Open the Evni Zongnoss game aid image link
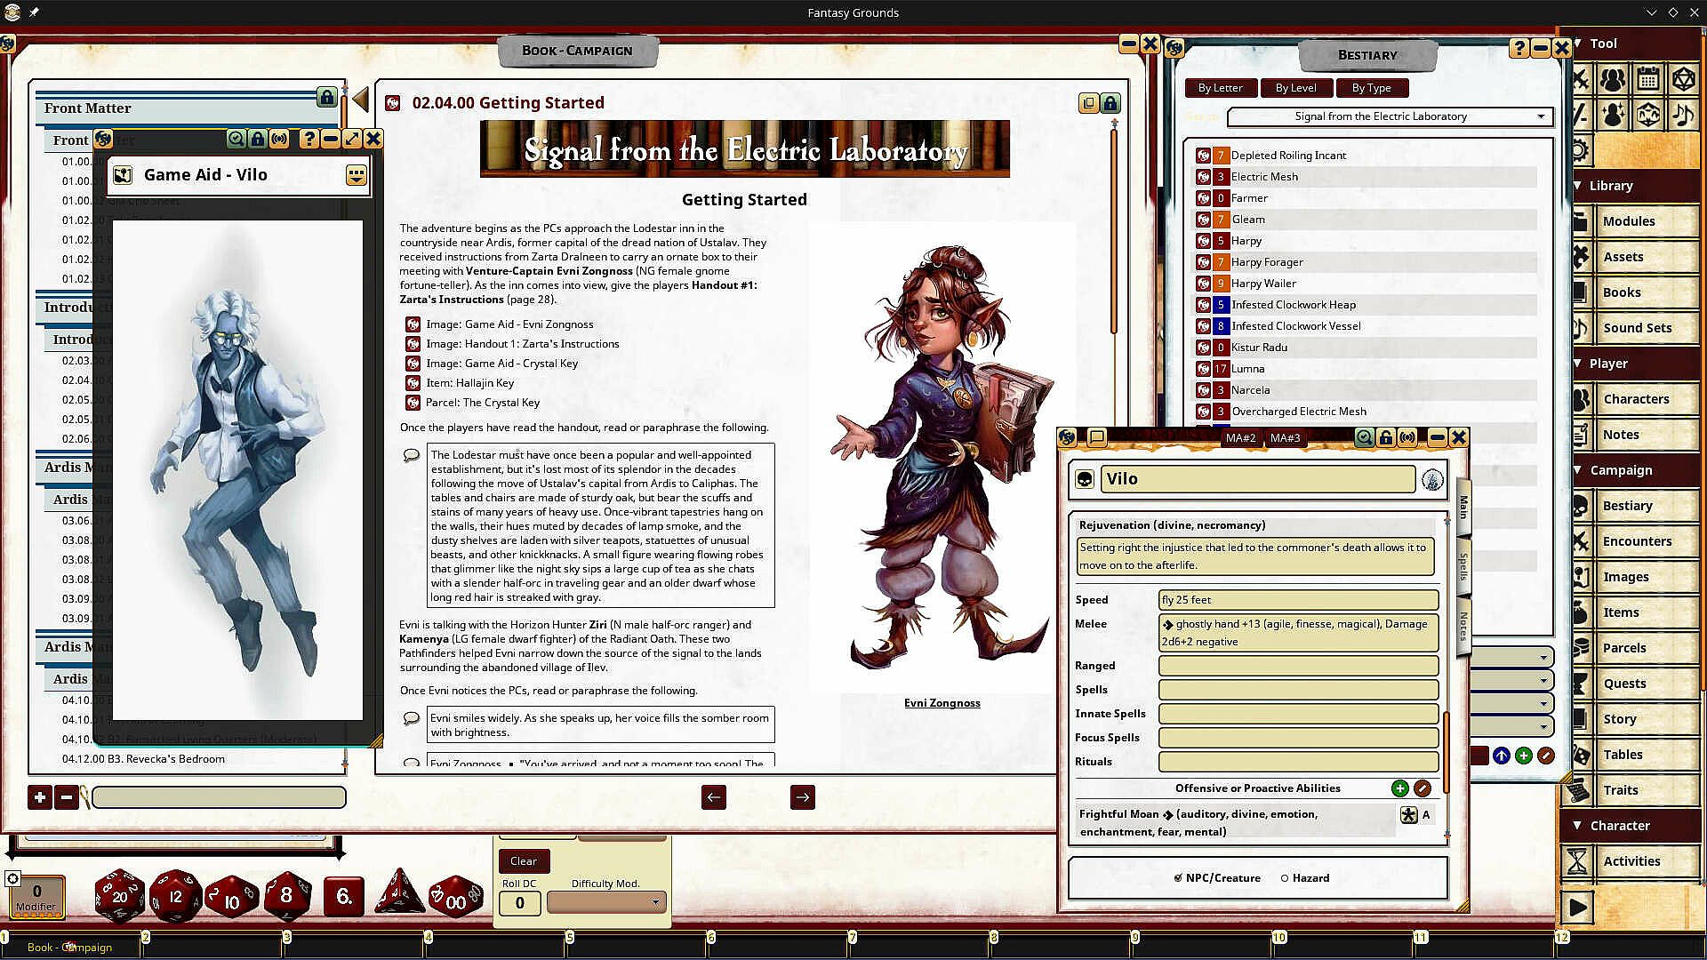1707x960 pixels. tap(509, 324)
